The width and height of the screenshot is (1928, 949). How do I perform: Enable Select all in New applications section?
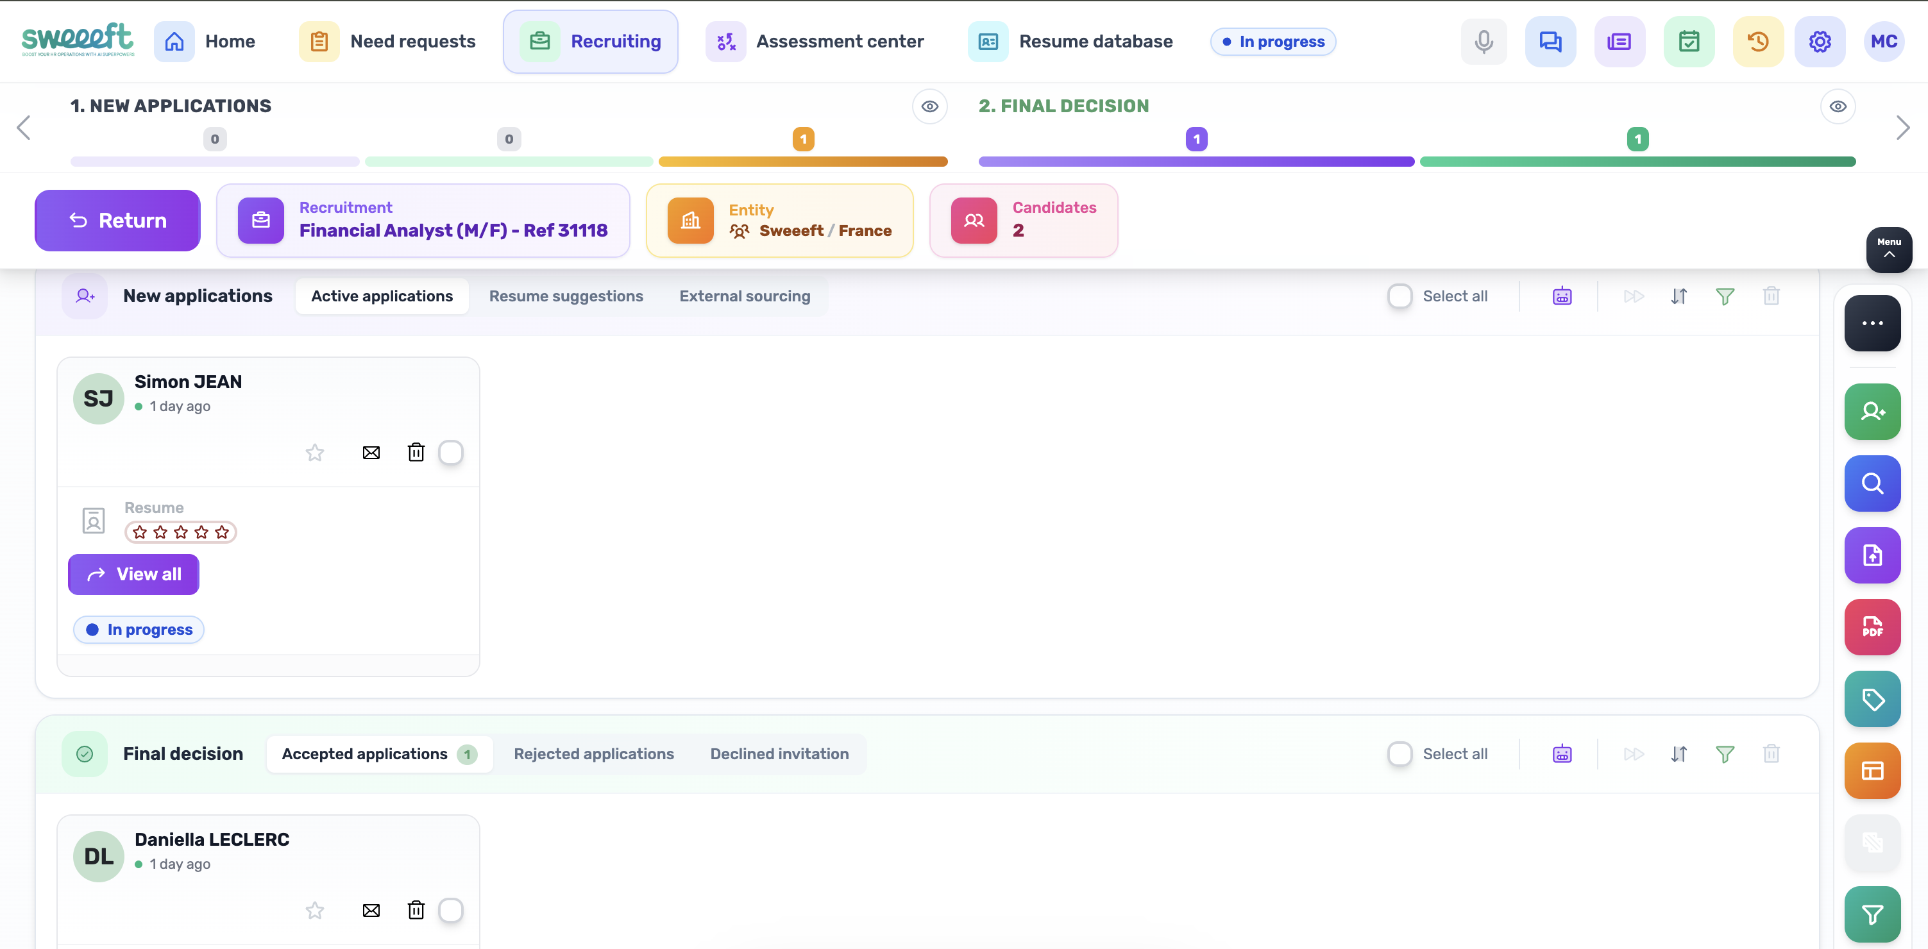(x=1399, y=296)
